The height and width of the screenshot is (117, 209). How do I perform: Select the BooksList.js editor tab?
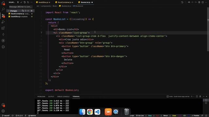86,2
